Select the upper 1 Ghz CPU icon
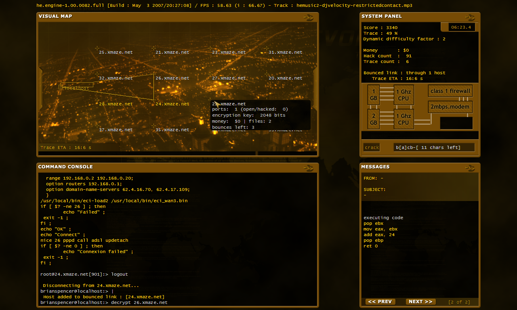The image size is (517, 310). (x=404, y=95)
